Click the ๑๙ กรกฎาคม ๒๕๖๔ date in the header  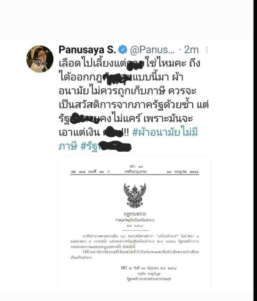[x=183, y=172]
